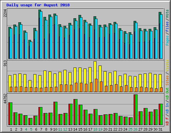Click weekend day label 25
This screenshot has height=133, width=171.
[130, 129]
